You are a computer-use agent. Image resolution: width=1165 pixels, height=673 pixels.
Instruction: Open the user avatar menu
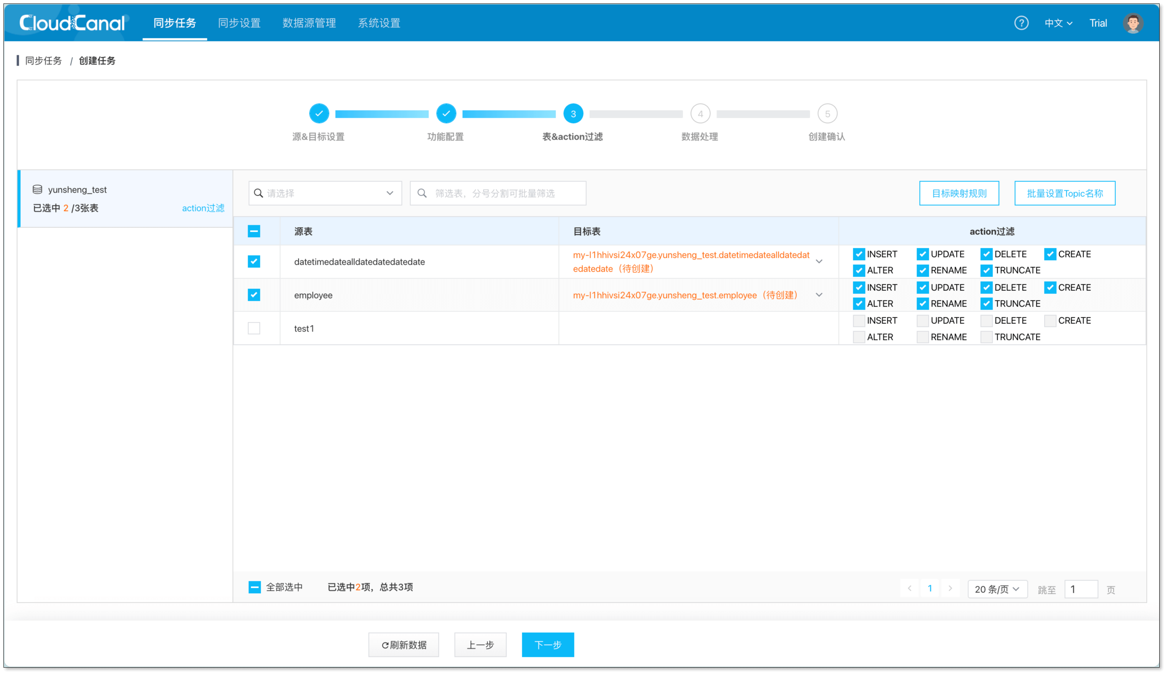[x=1133, y=23]
